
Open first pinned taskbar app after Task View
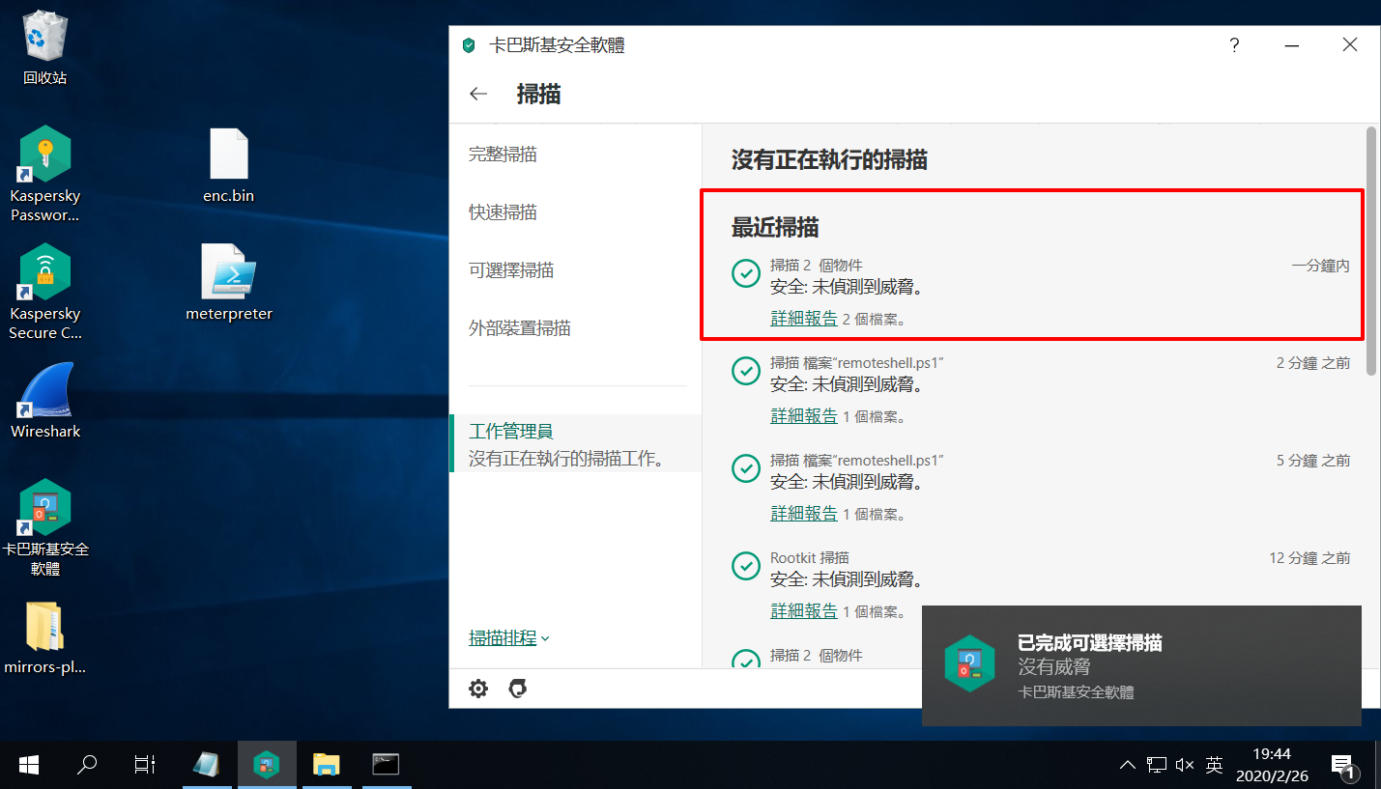click(206, 765)
